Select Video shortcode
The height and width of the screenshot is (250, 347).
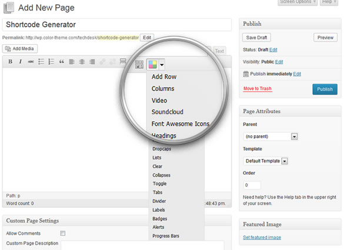point(159,101)
